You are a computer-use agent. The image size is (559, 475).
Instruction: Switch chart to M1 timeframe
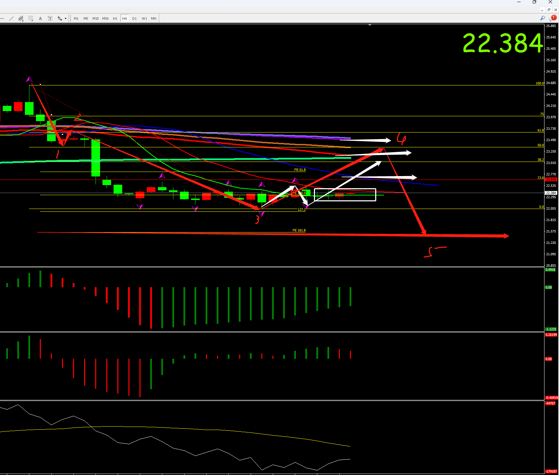click(76, 19)
